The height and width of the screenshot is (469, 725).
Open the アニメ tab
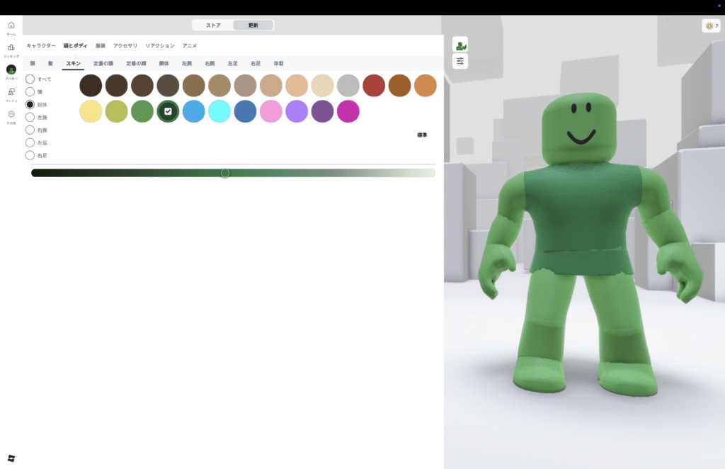[190, 46]
